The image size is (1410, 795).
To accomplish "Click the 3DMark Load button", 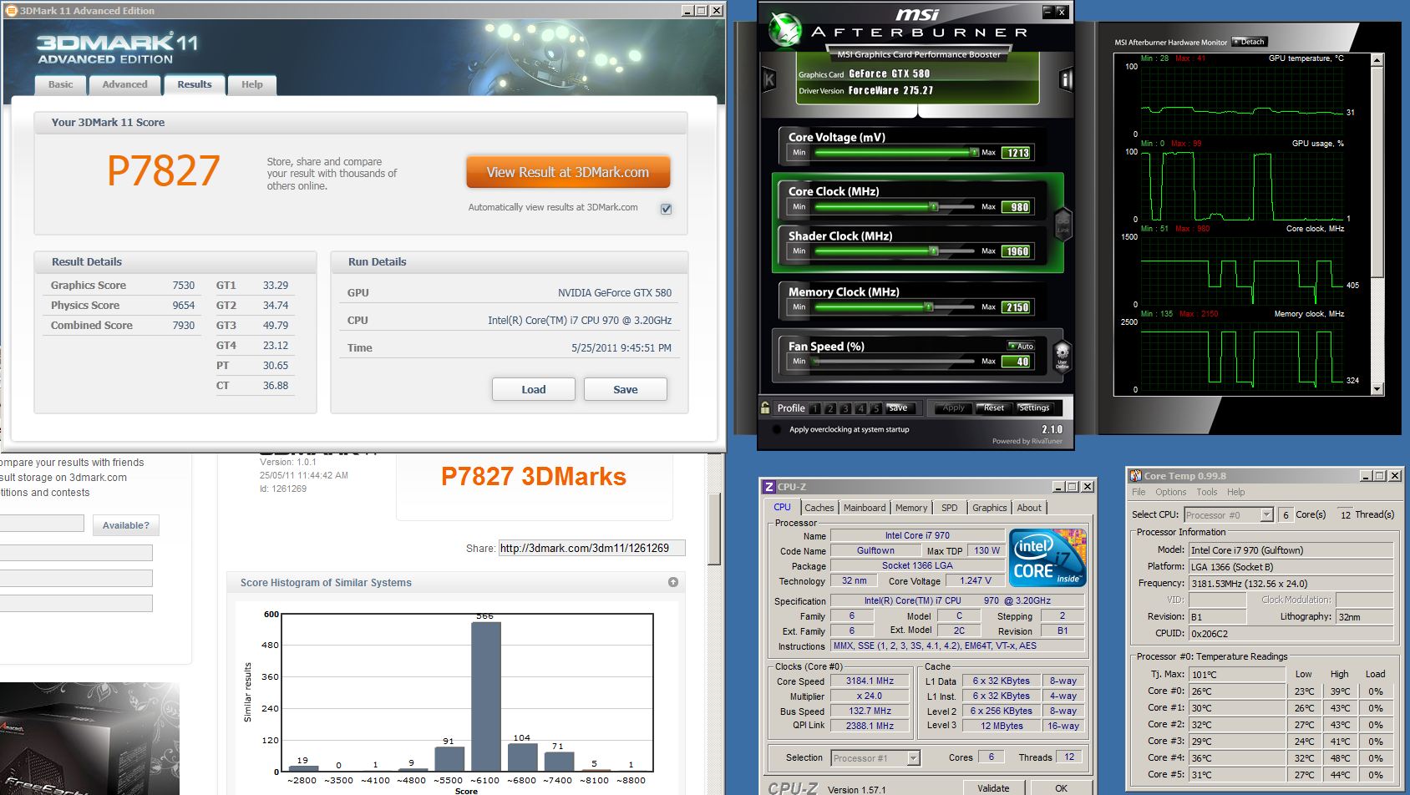I will (534, 389).
